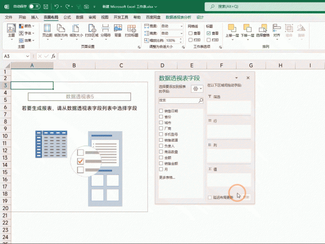Check the 销售日期 field
Screen dimensions: 325x244
pyautogui.click(x=161, y=111)
